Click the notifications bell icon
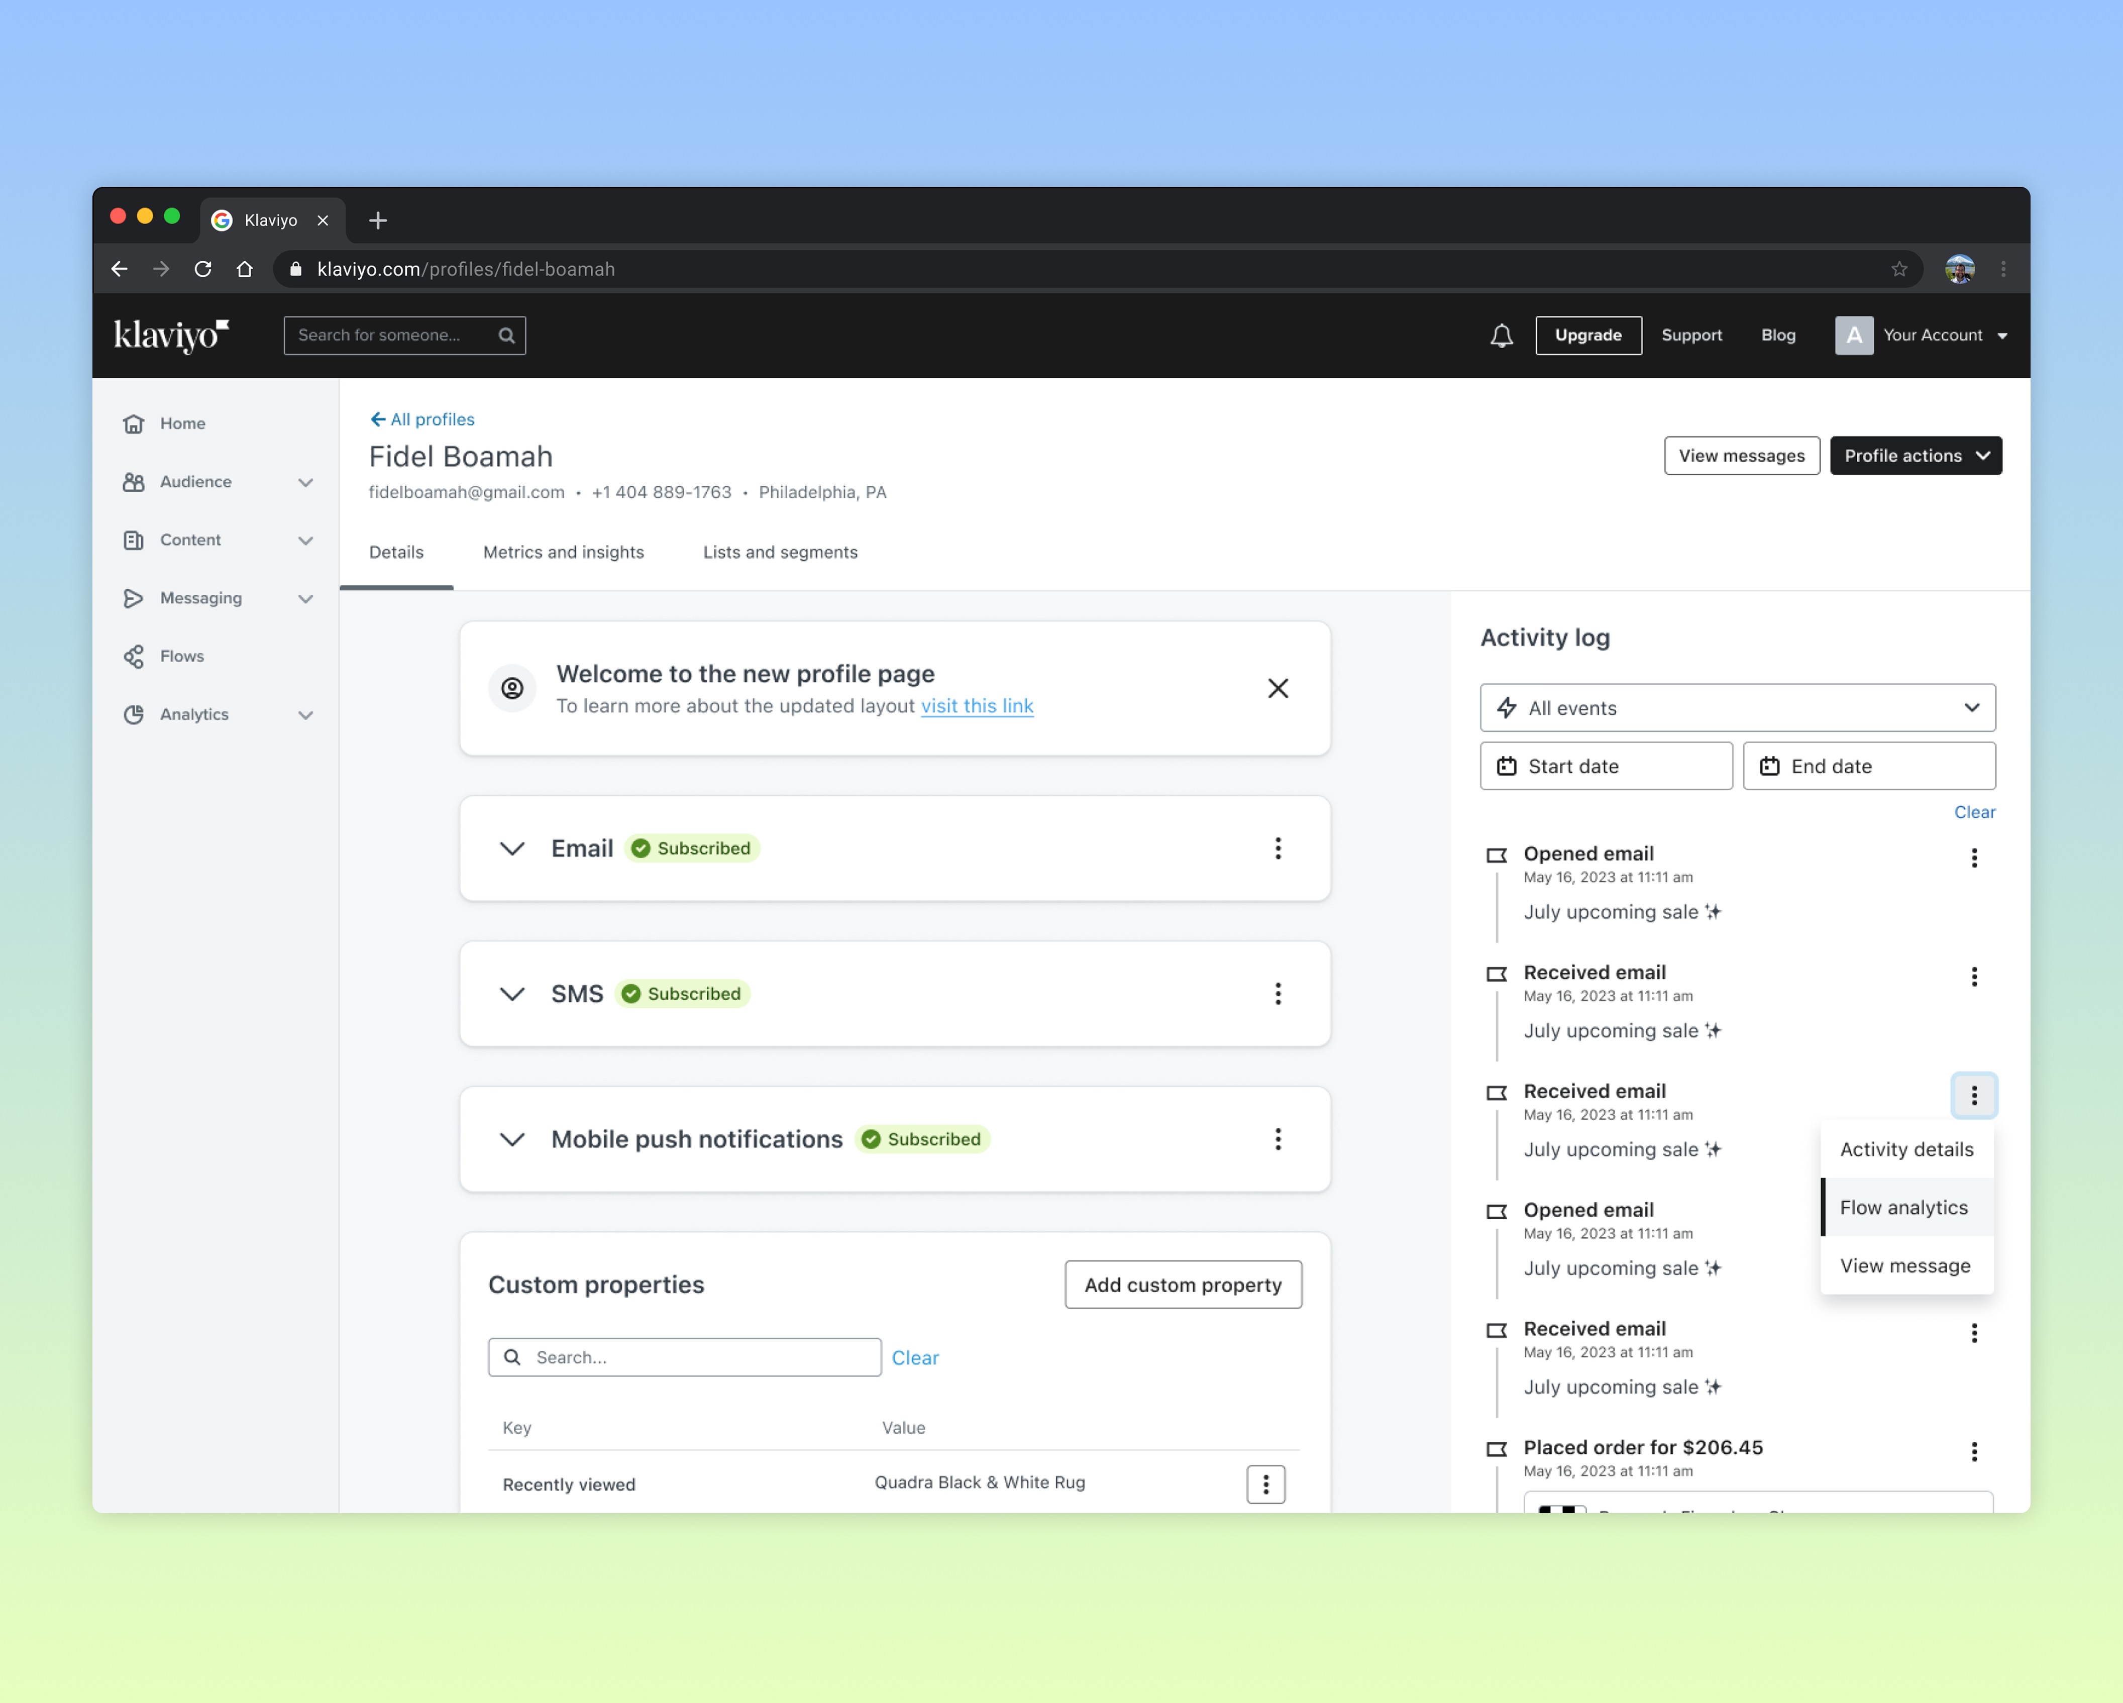This screenshot has width=2123, height=1703. (1501, 336)
